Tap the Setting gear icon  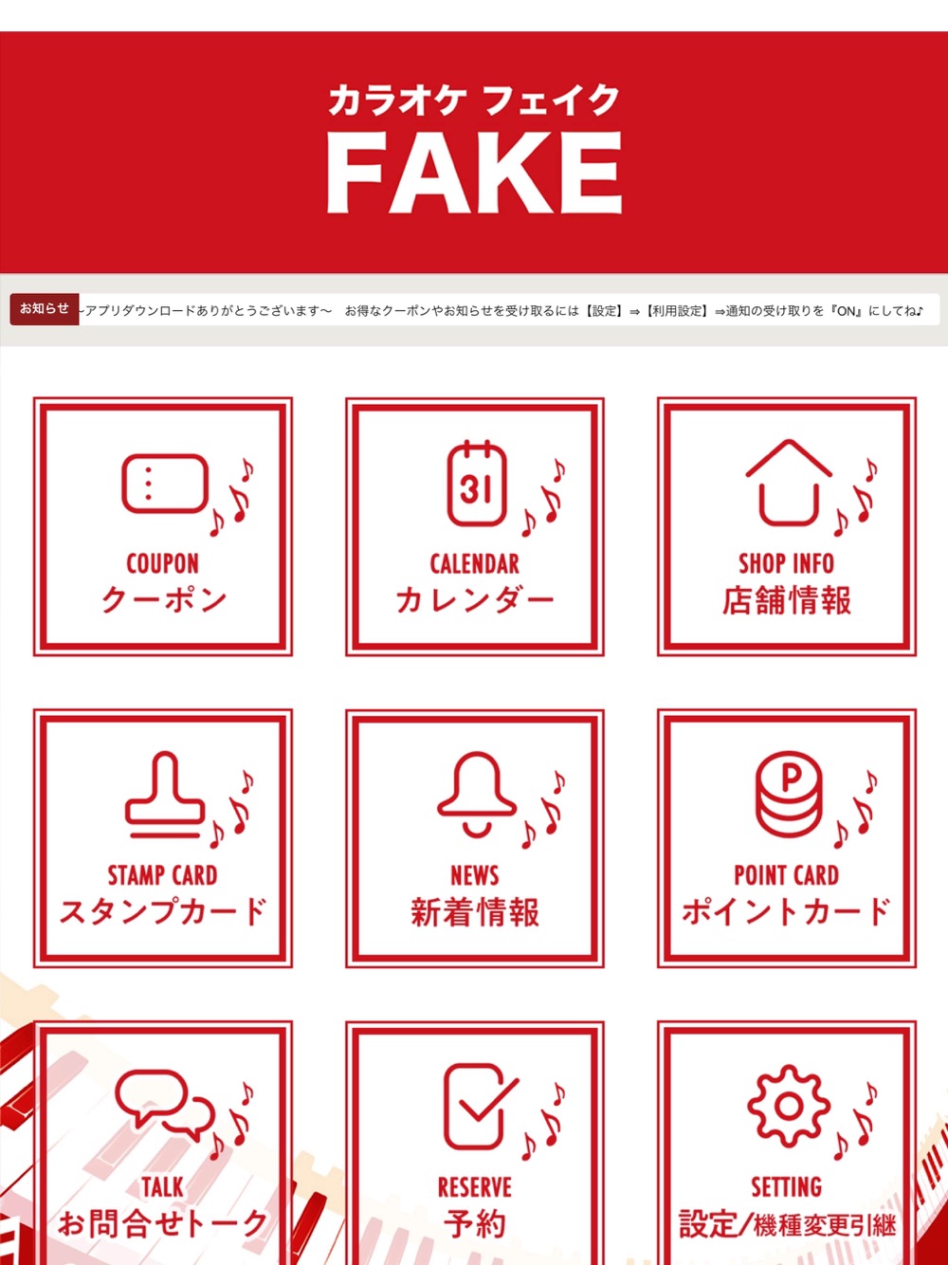[789, 1106]
